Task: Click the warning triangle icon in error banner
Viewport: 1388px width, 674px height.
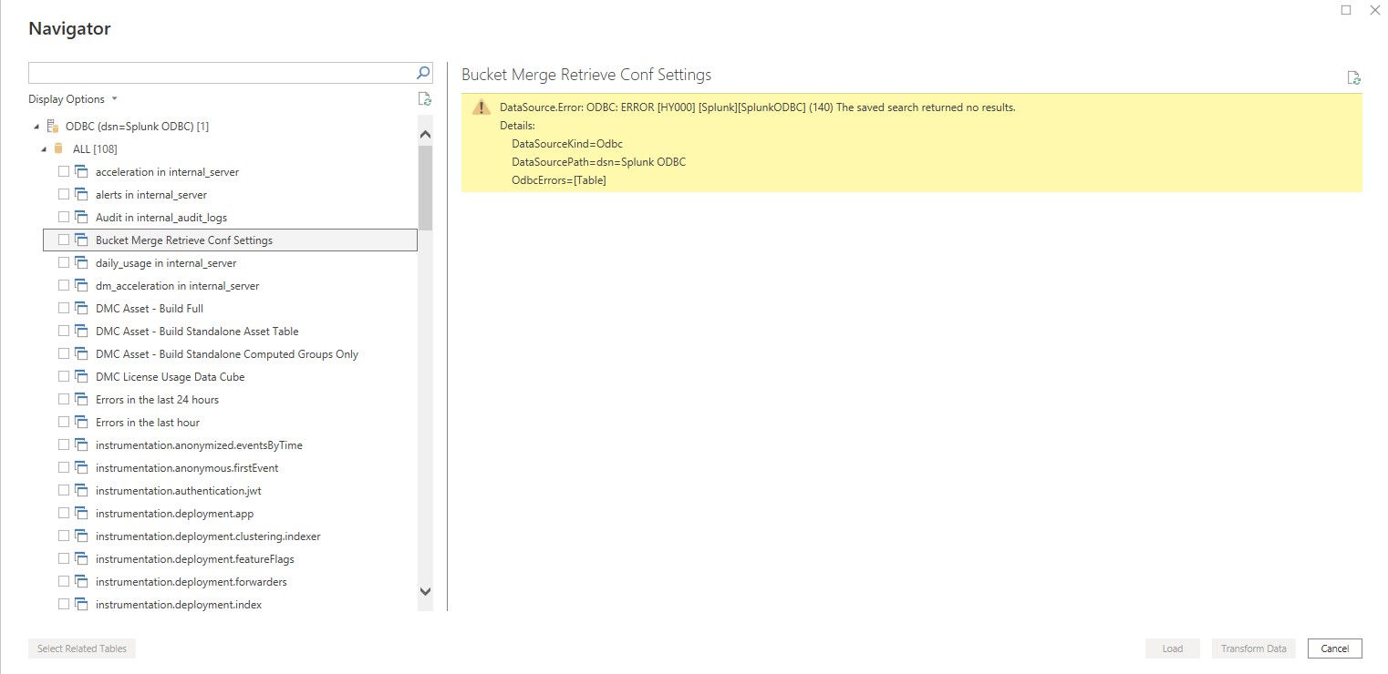Action: pyautogui.click(x=481, y=108)
